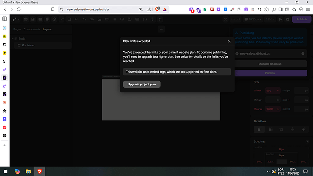The width and height of the screenshot is (313, 176).
Task: Toggle the Brave sidebar panel icon
Action: click(280, 10)
